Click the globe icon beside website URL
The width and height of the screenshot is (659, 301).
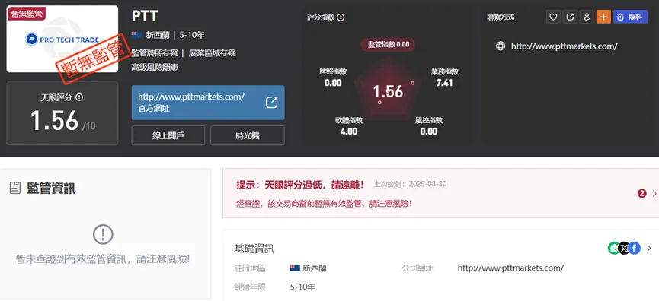tap(501, 46)
